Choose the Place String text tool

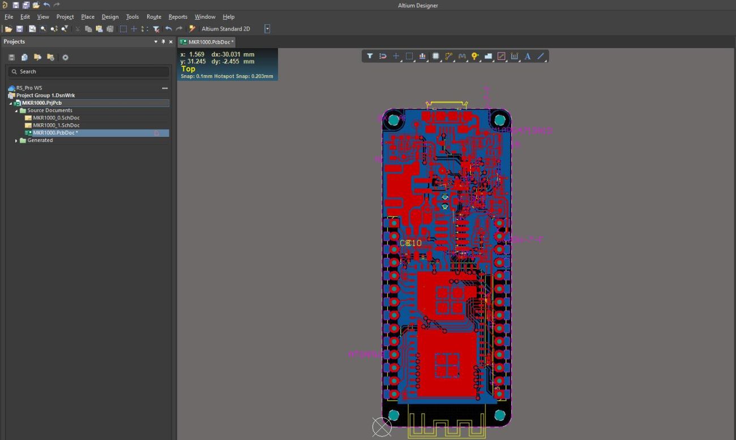click(x=528, y=56)
